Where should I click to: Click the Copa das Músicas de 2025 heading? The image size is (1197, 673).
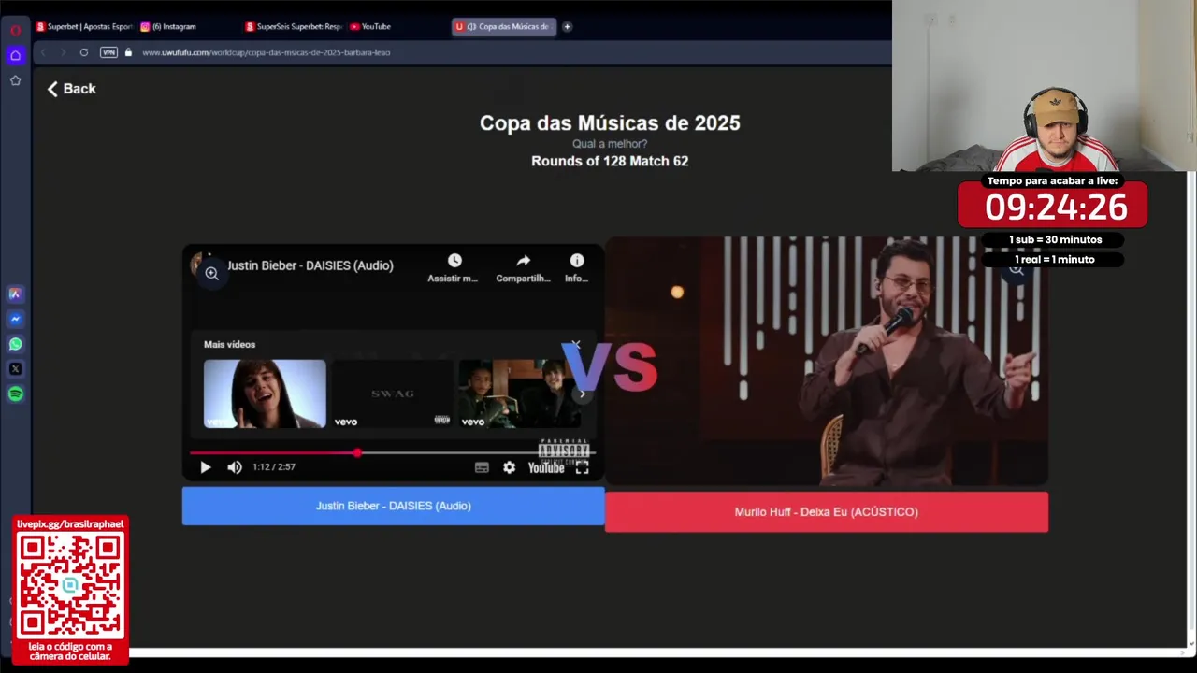point(610,122)
